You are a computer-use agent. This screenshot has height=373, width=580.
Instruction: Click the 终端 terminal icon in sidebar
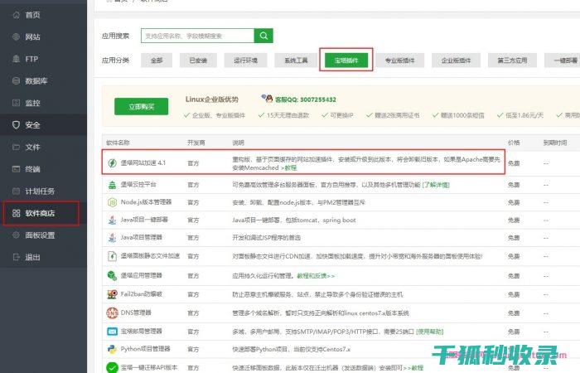pos(16,169)
